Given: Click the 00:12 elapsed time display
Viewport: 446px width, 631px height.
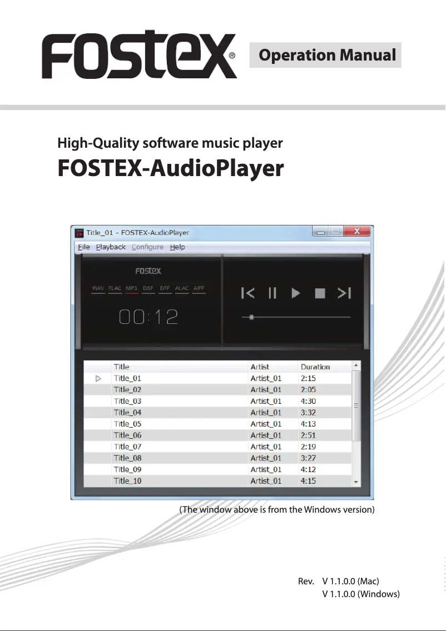Looking at the screenshot, I should pyautogui.click(x=148, y=317).
